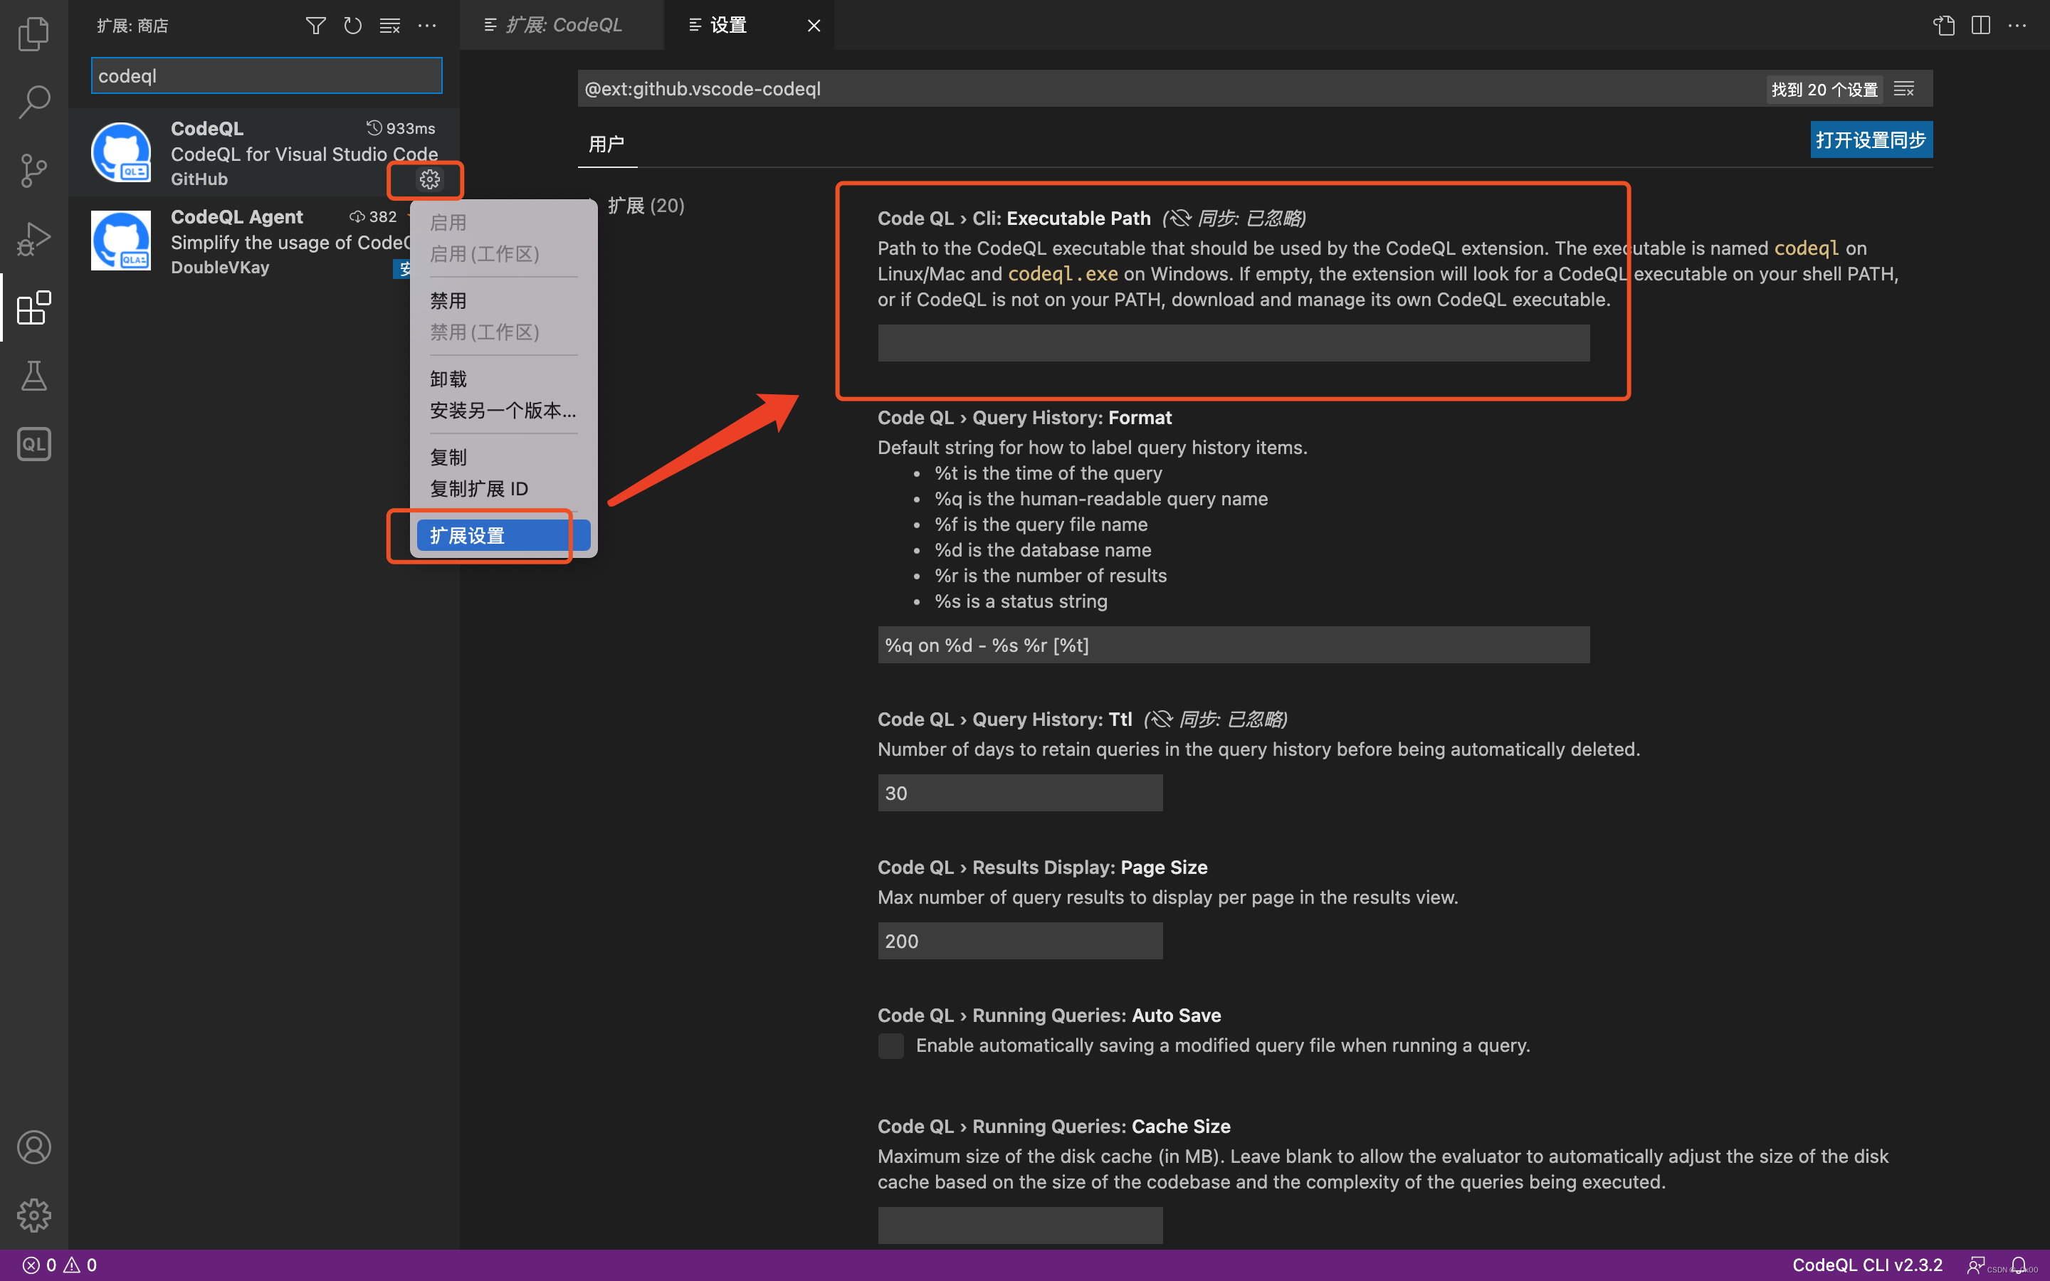Click the Results Display: Page Size title
Viewport: 2050px width, 1281px height.
pos(1042,868)
